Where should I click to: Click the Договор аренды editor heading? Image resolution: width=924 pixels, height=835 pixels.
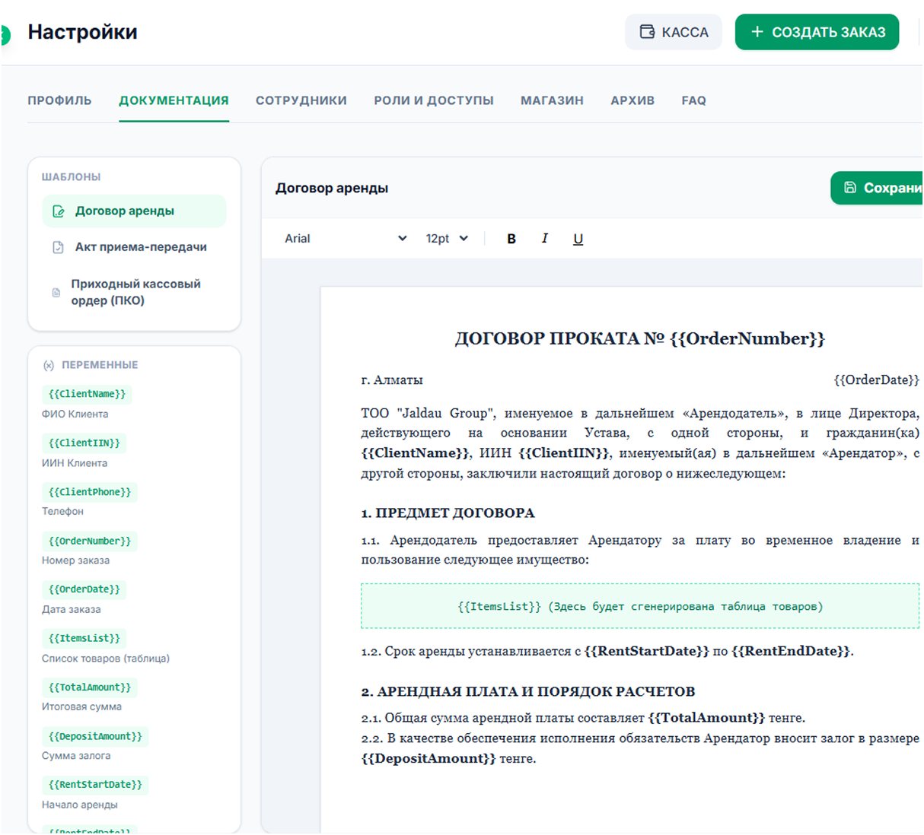coord(332,188)
